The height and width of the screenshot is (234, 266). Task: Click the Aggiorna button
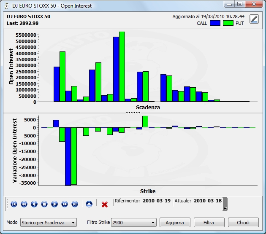pyautogui.click(x=175, y=223)
